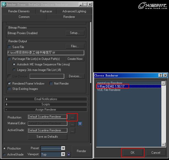169x160 pixels.
Task: Open the Viewport dropdown showing Top
Action: tap(63, 154)
